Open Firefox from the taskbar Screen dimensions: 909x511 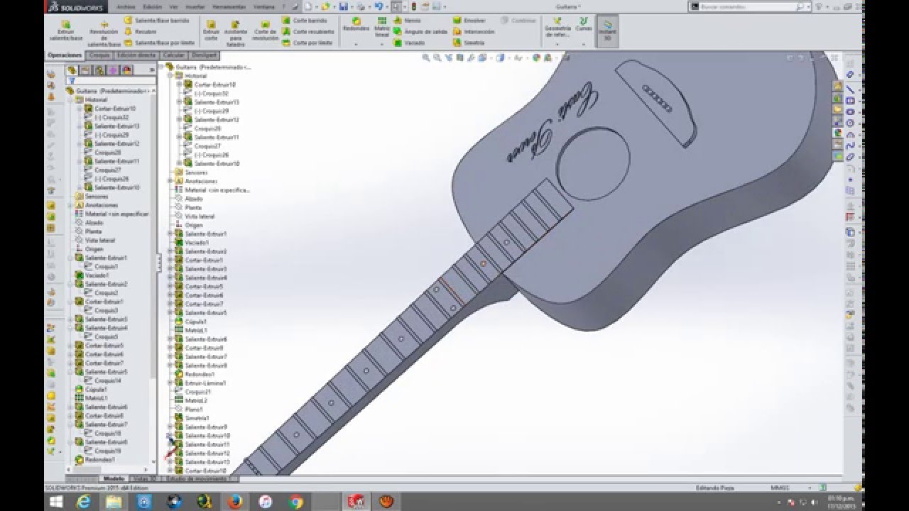[234, 502]
